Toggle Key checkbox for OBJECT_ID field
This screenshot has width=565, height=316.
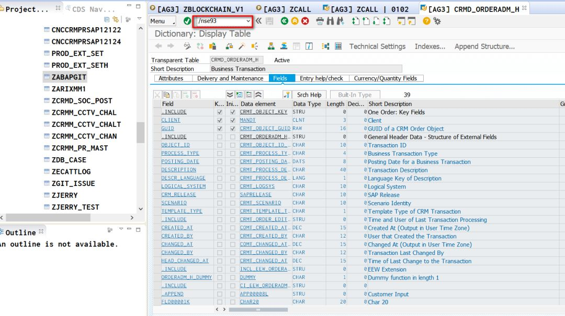click(x=219, y=145)
